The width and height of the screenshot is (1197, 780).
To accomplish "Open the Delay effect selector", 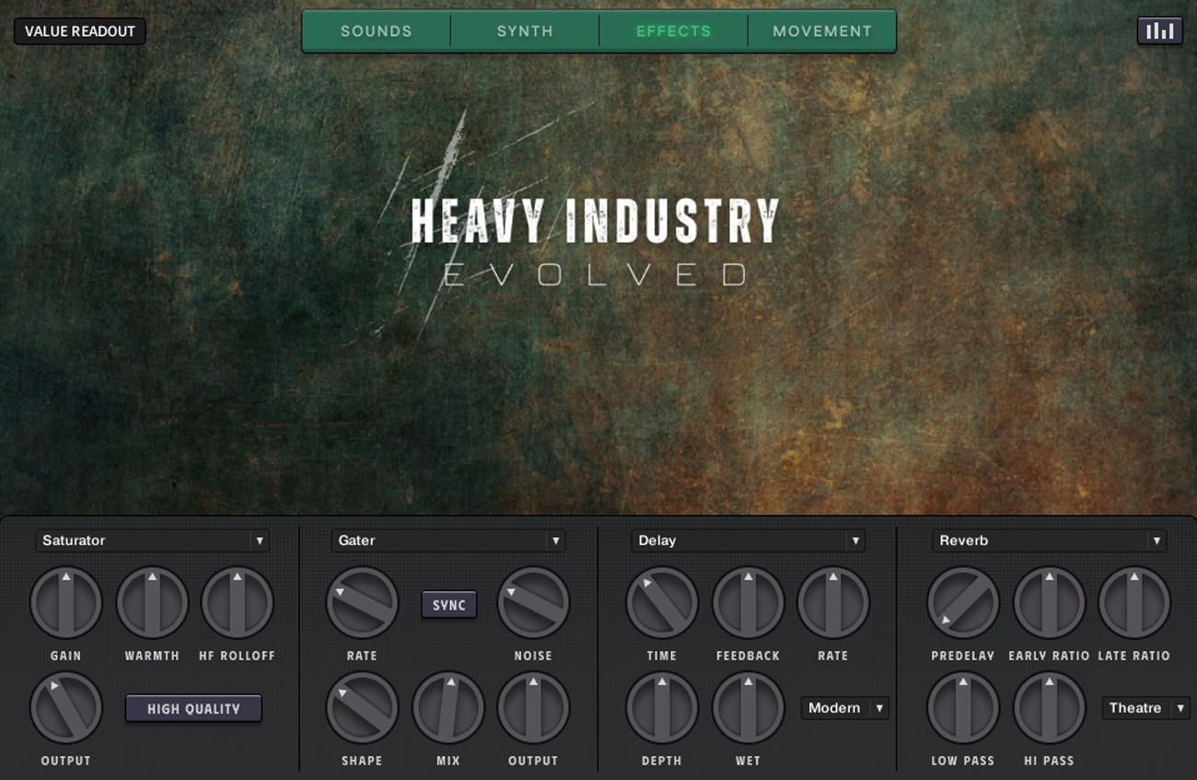I will pyautogui.click(x=748, y=541).
